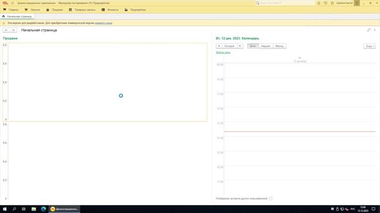Select the Месяц calendar view
Screen dimensions: 380x213
[280, 46]
